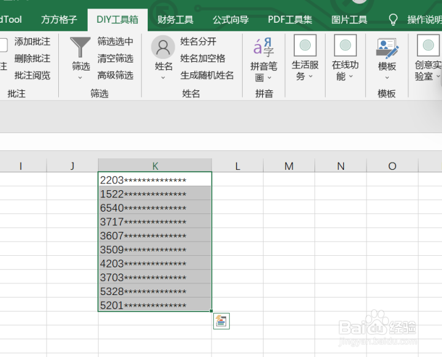Open the Quick Analysis icon below column K
Viewport: 442px width, 357px height.
pyautogui.click(x=221, y=321)
